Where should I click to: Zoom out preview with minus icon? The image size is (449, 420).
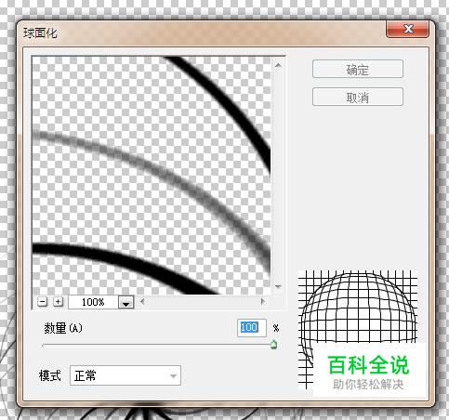43,302
